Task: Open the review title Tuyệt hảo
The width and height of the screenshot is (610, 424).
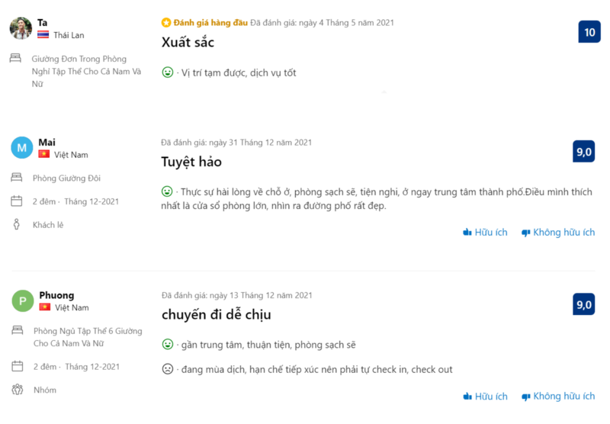Action: [191, 162]
